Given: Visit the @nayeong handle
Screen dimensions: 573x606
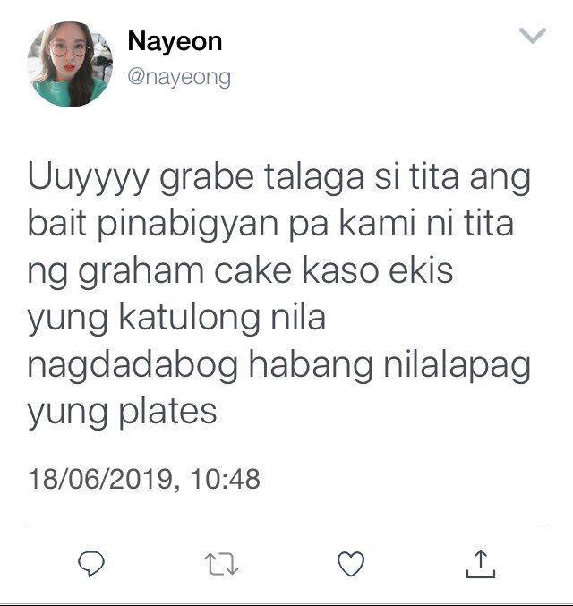Looking at the screenshot, I should (x=179, y=78).
